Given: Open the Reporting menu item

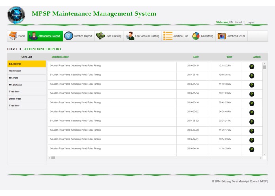Looking at the screenshot, I should click(203, 36).
